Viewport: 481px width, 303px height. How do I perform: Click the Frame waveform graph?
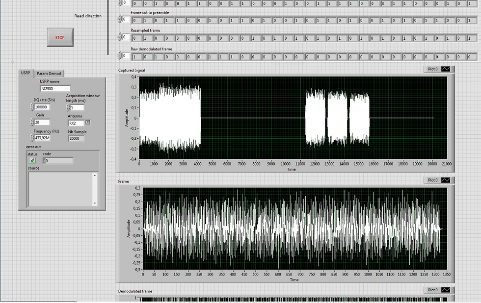[295, 228]
